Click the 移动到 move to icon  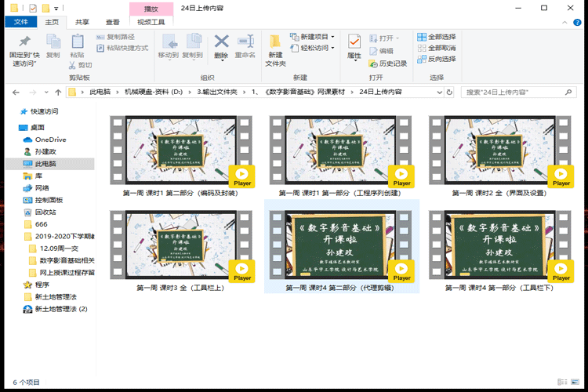point(169,42)
